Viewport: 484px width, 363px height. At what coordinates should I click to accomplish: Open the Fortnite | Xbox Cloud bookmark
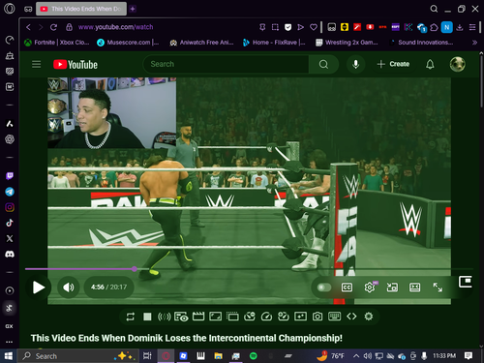point(57,43)
